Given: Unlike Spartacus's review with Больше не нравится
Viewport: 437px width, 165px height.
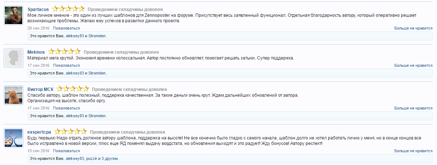Looking at the screenshot, I should [413, 28].
